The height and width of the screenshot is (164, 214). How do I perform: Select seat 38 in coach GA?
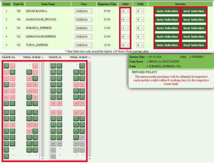(x=29, y=125)
